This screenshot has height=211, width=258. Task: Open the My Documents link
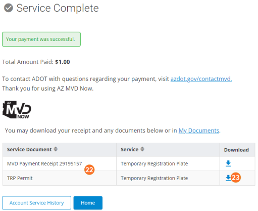point(199,131)
